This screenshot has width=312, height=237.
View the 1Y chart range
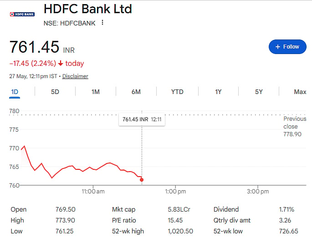pyautogui.click(x=218, y=92)
